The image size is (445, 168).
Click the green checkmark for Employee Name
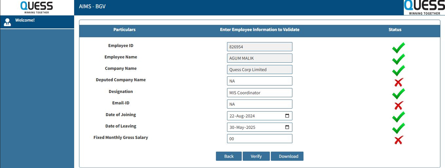398,59
